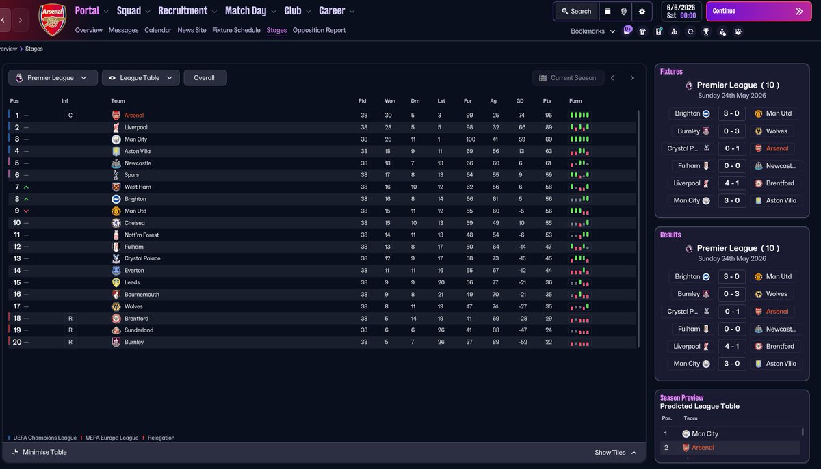Open the world globe icon in the top bar

click(625, 12)
